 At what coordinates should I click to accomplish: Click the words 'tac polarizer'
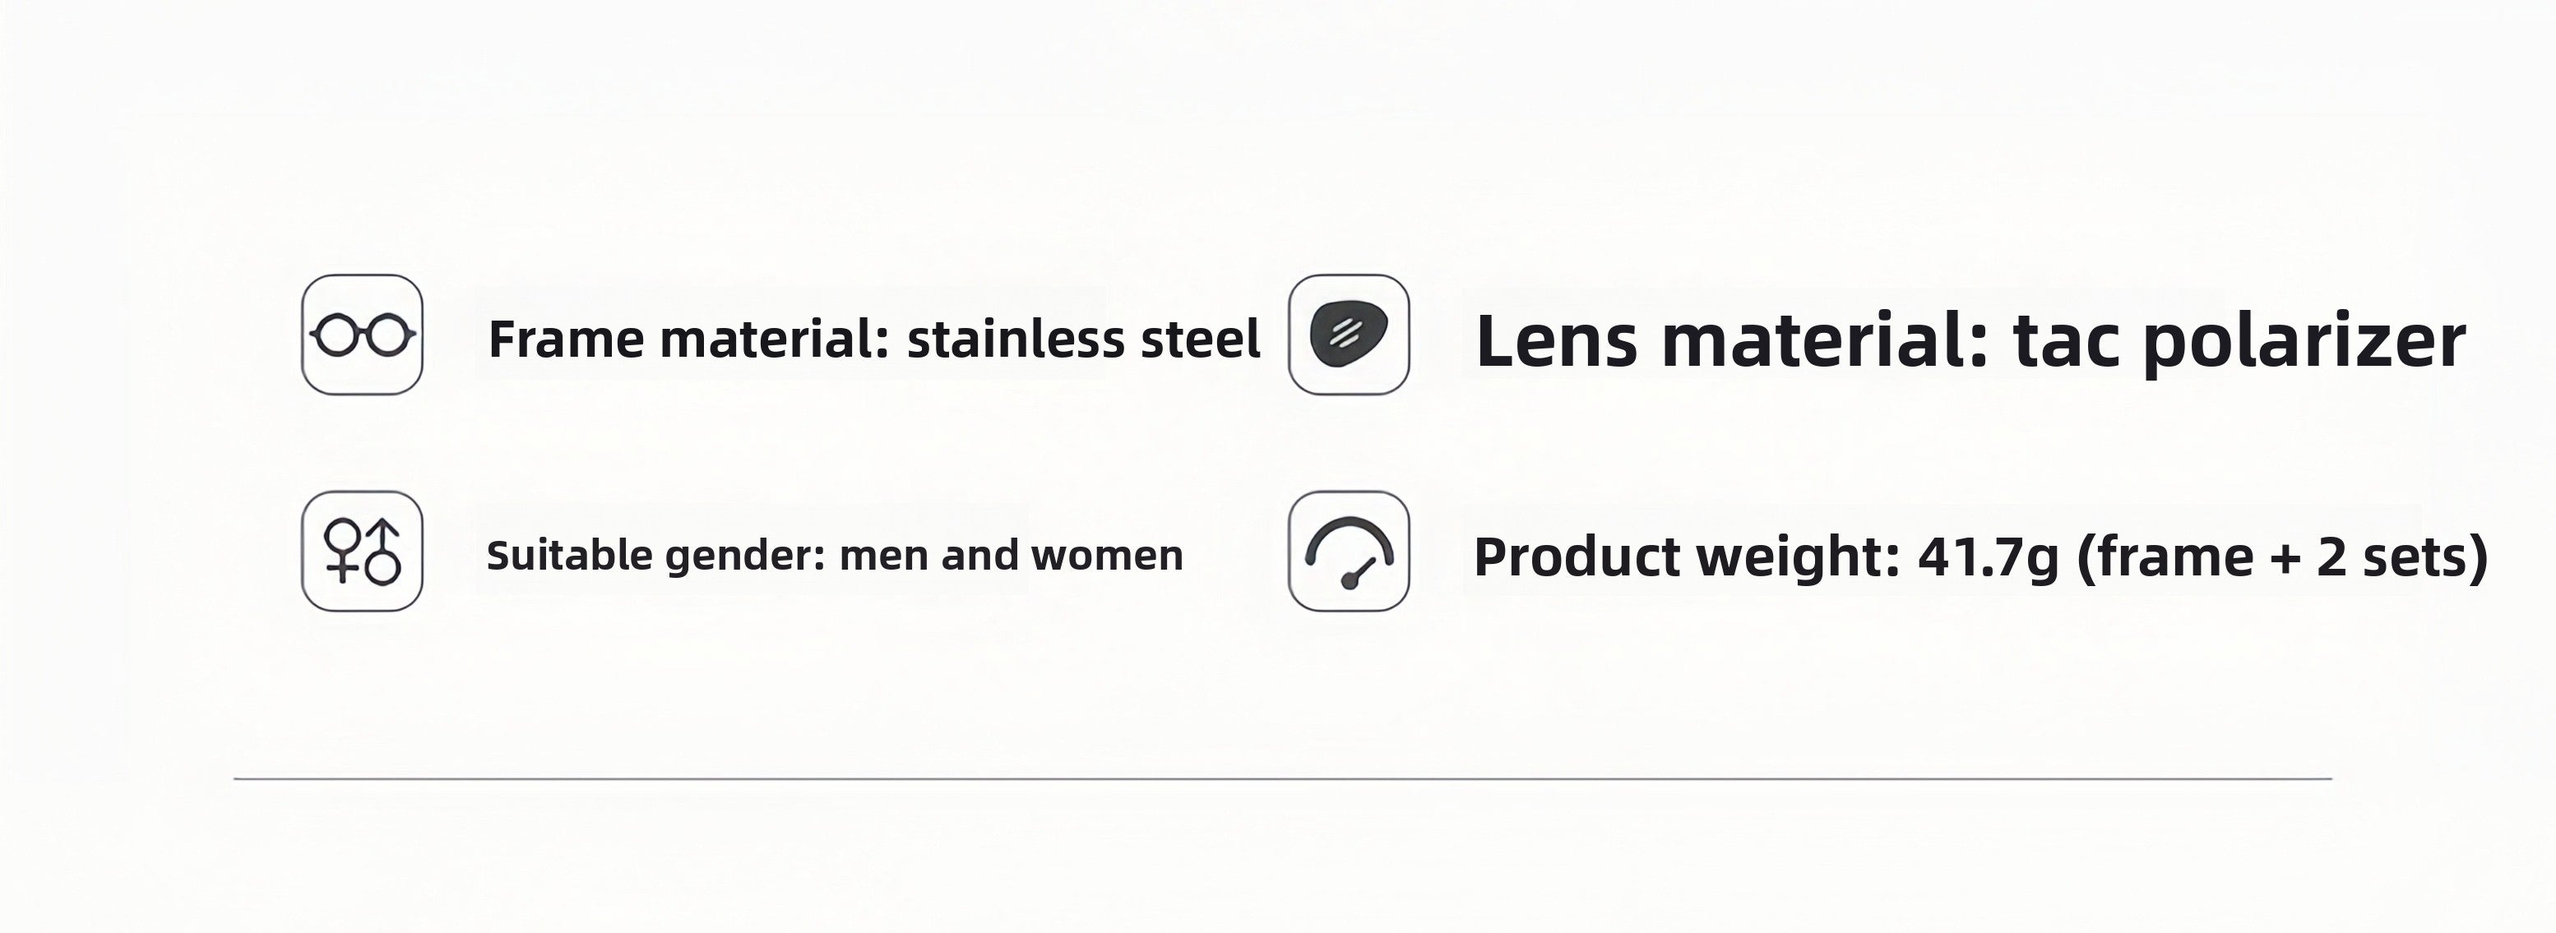(2239, 343)
